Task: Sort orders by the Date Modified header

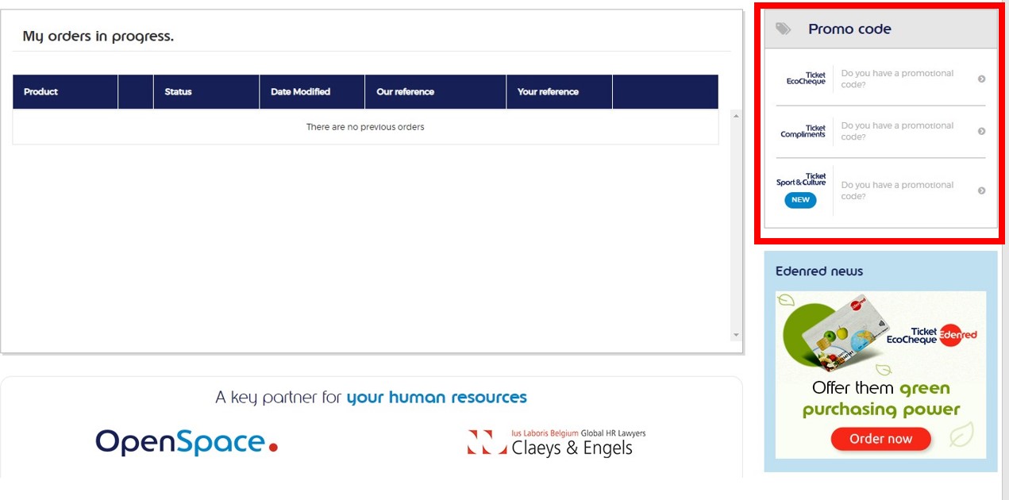Action: tap(312, 92)
